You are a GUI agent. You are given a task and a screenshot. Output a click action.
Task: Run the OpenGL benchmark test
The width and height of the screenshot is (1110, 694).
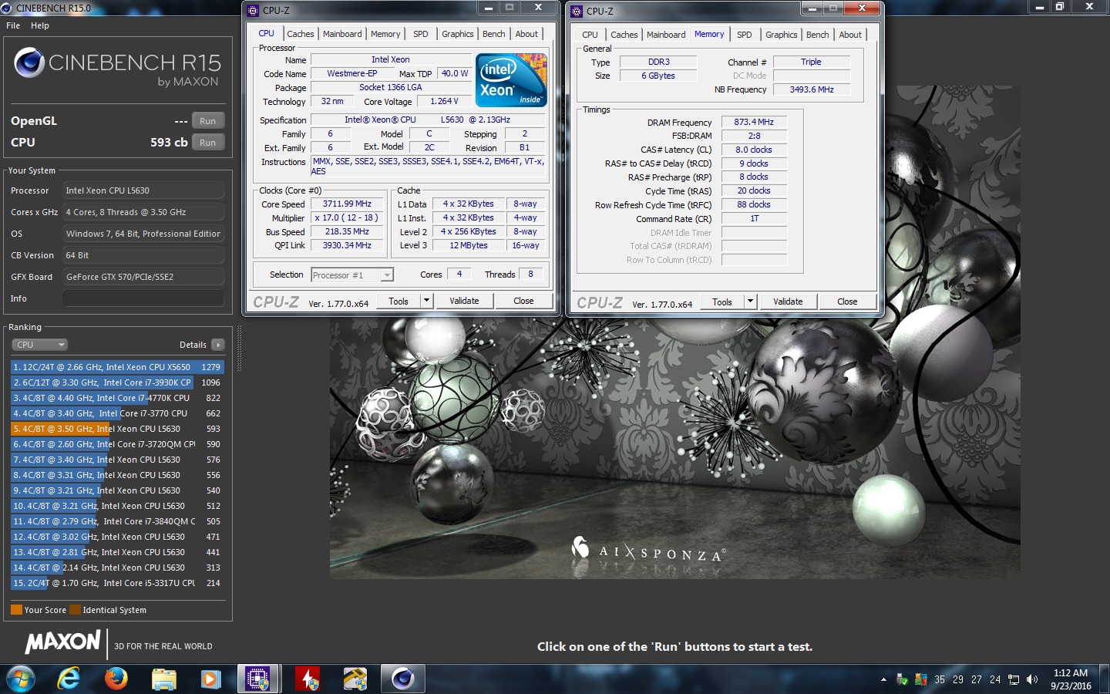pos(207,121)
